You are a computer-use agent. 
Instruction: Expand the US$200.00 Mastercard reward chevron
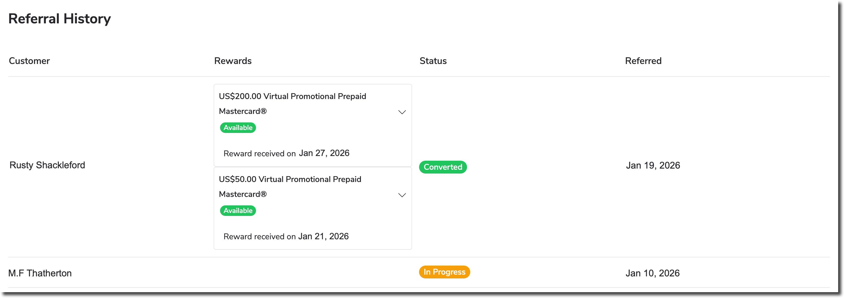[402, 112]
